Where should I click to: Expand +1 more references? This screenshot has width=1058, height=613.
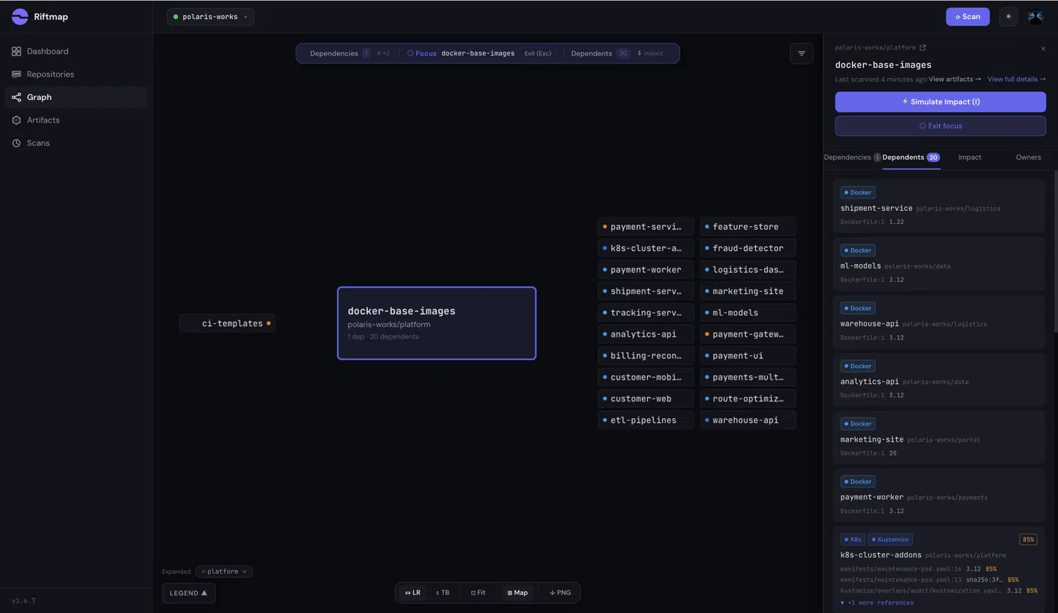(x=876, y=603)
